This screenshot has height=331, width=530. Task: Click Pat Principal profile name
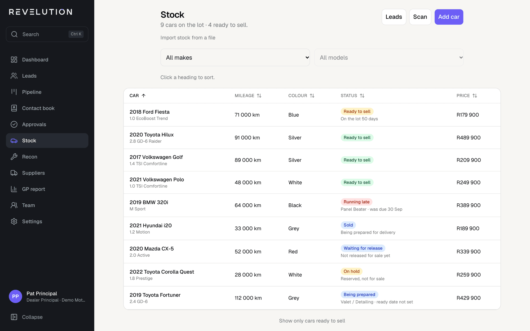tap(42, 293)
